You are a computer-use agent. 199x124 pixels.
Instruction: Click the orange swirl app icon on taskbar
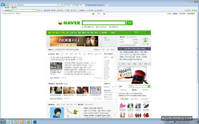click(22, 122)
